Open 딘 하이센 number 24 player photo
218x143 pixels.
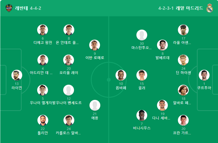(183, 60)
